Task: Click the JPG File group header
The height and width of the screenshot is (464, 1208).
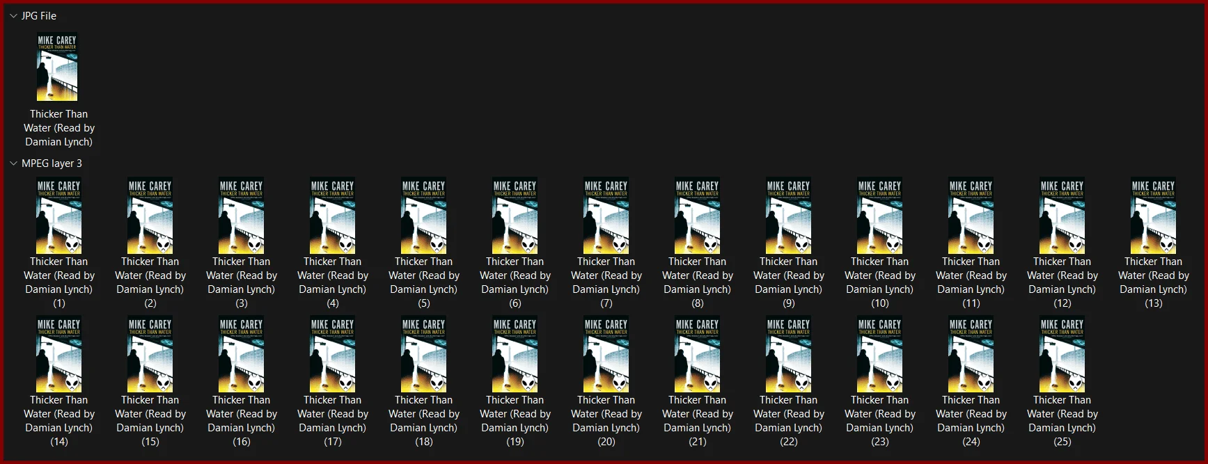Action: tap(39, 16)
